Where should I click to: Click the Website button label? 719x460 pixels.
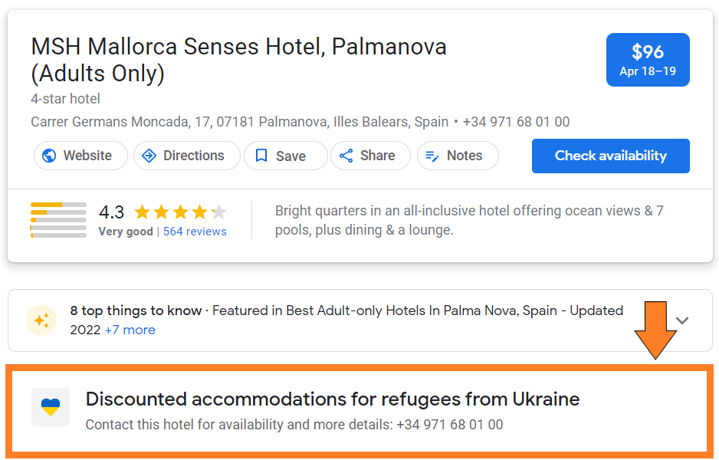pos(87,156)
